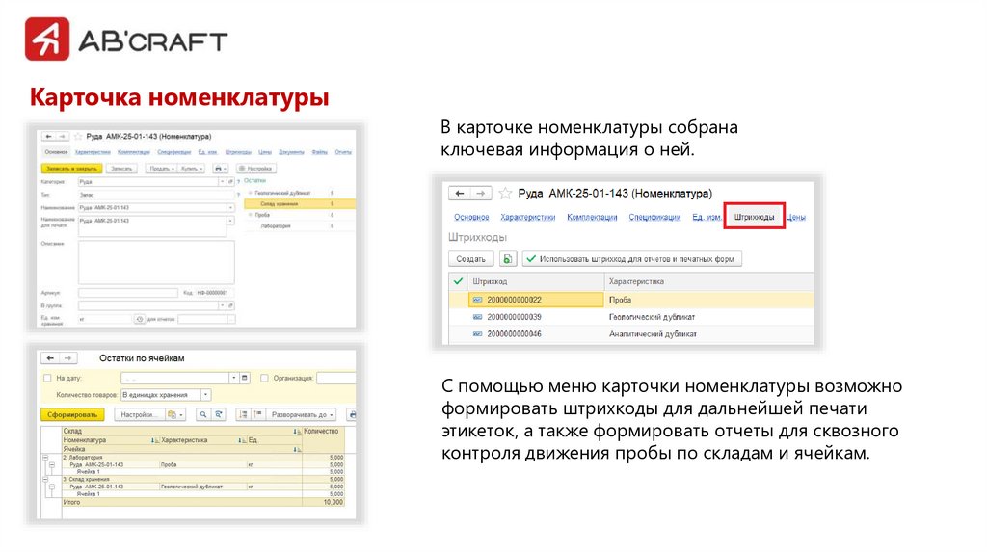Open Количество товаров dropdown
Screen dimensions: 987x553
tap(205, 394)
